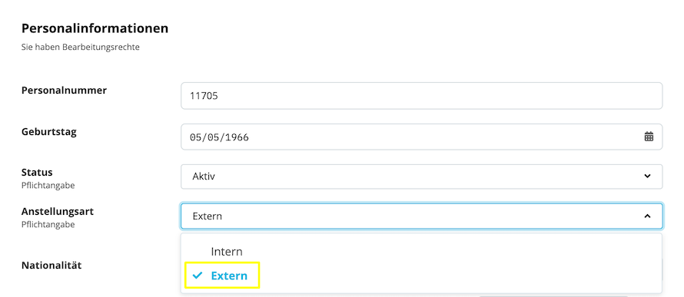The image size is (684, 297).
Task: Open the calendar picker in Geburtstag field
Action: click(649, 137)
